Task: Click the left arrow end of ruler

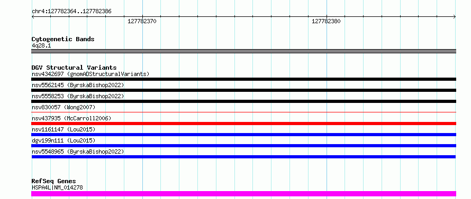Action: 33,17
